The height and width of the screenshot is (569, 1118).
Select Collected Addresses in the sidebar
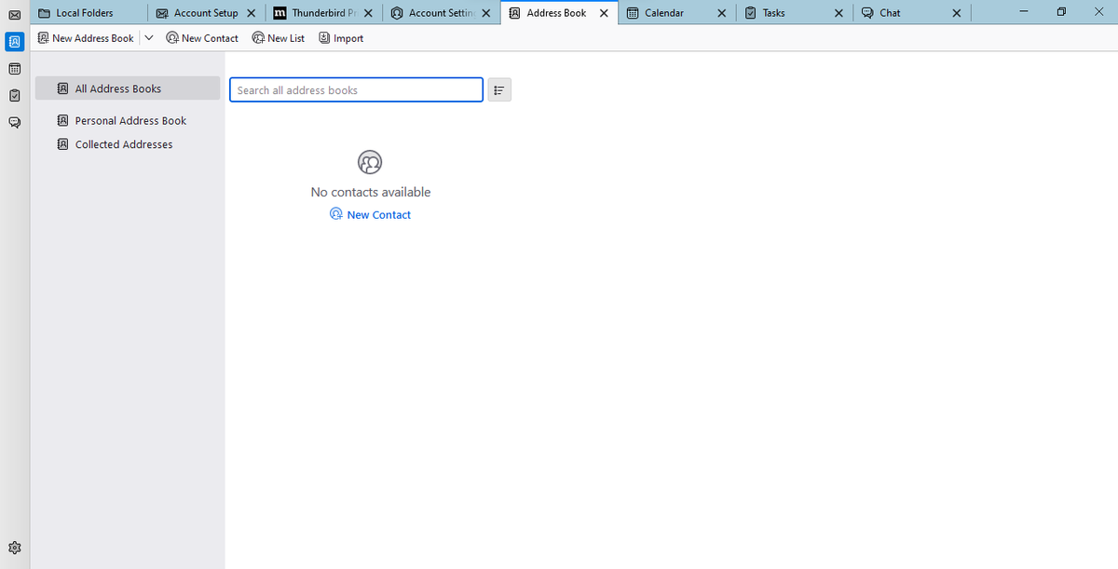pyautogui.click(x=123, y=144)
